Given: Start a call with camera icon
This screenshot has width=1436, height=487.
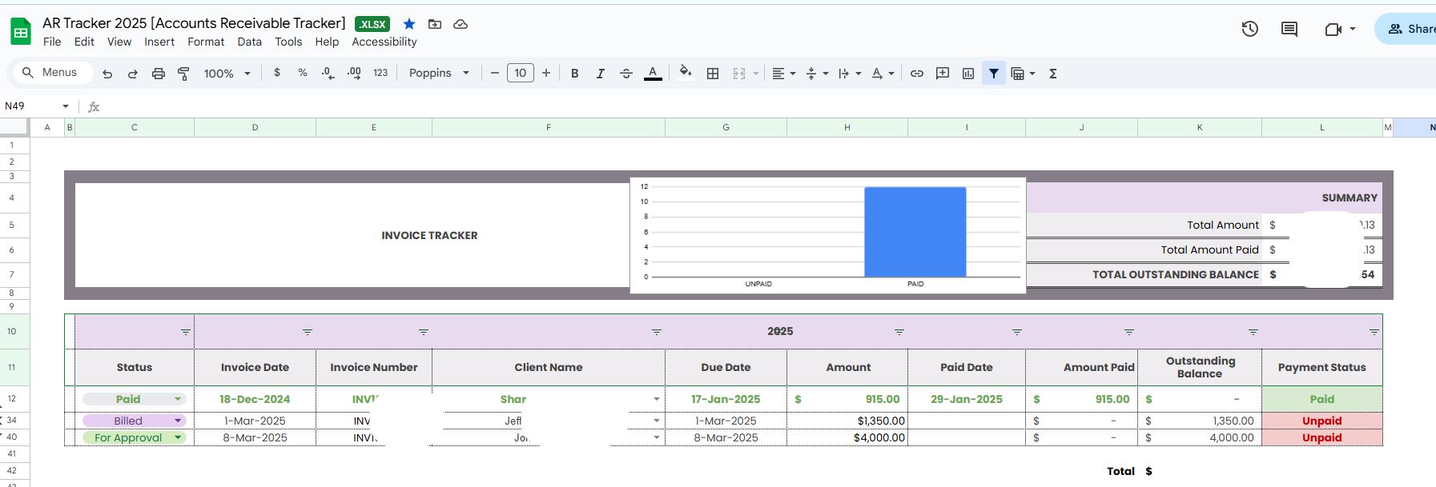Looking at the screenshot, I should tap(1333, 29).
